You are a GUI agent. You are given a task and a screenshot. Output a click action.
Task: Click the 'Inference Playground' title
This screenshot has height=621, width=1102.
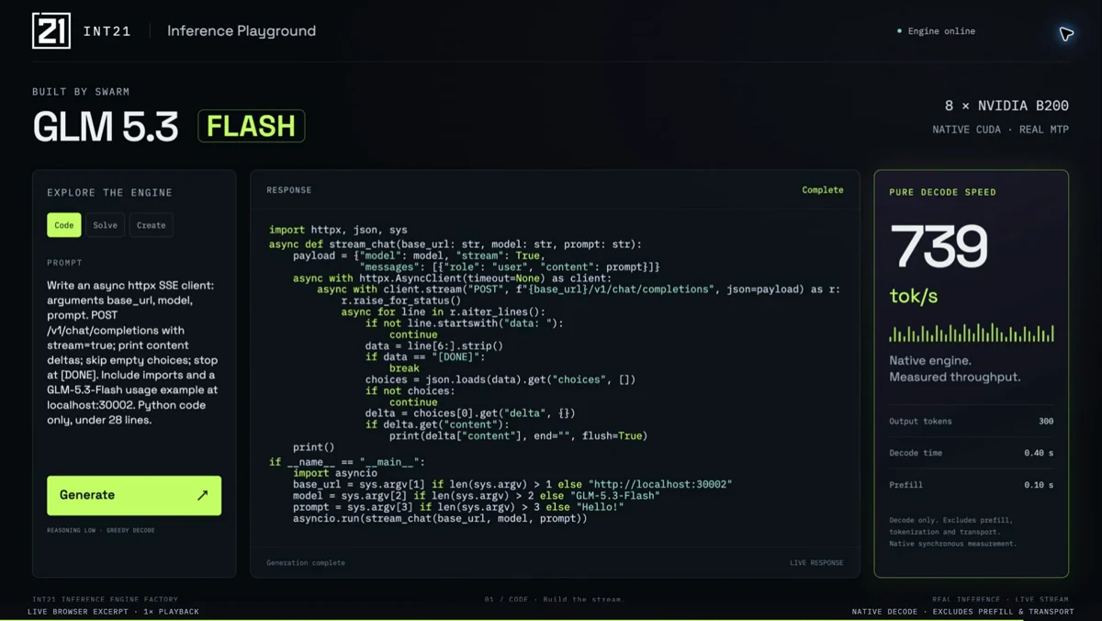point(242,31)
